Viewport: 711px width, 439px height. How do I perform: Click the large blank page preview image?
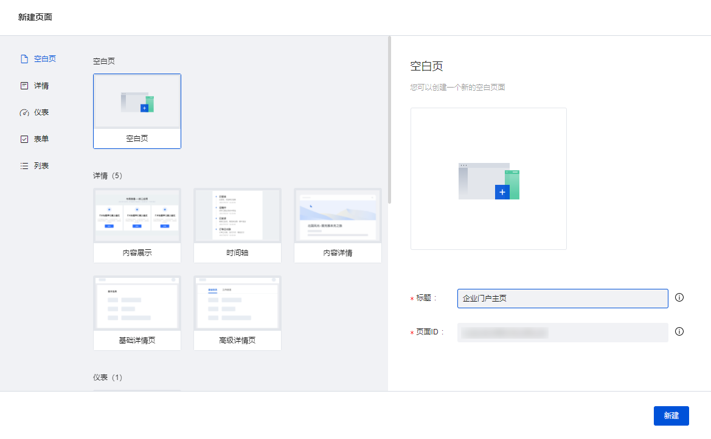click(488, 179)
